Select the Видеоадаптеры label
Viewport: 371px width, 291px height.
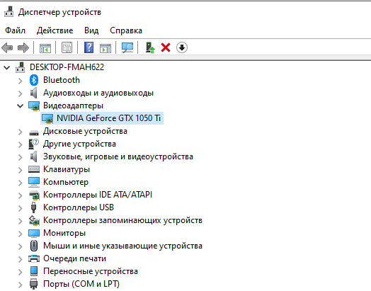[x=73, y=105]
